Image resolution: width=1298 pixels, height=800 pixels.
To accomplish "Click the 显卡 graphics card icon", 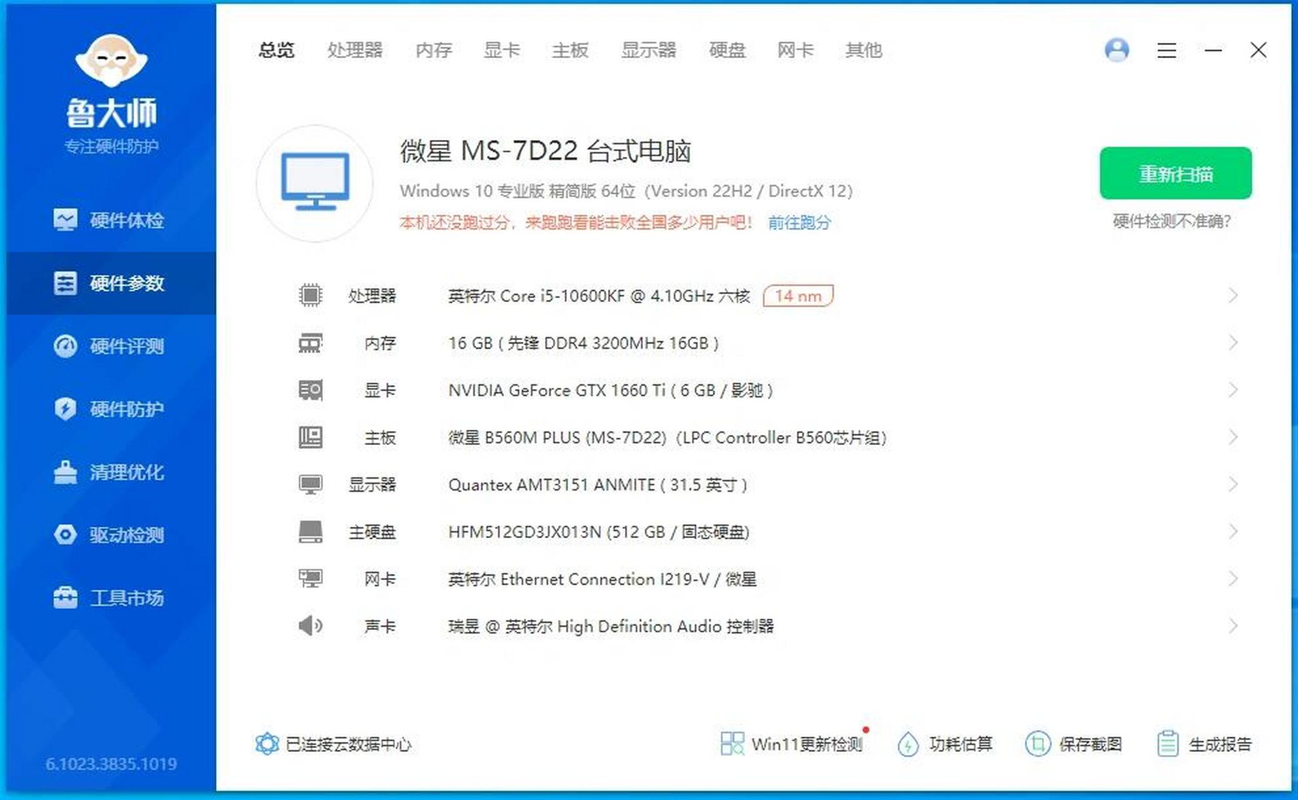I will (x=310, y=390).
